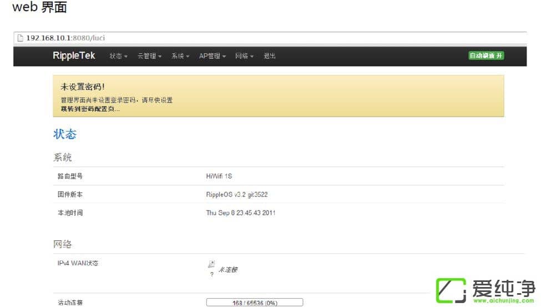Select the 网络 navigation menu

coord(244,56)
